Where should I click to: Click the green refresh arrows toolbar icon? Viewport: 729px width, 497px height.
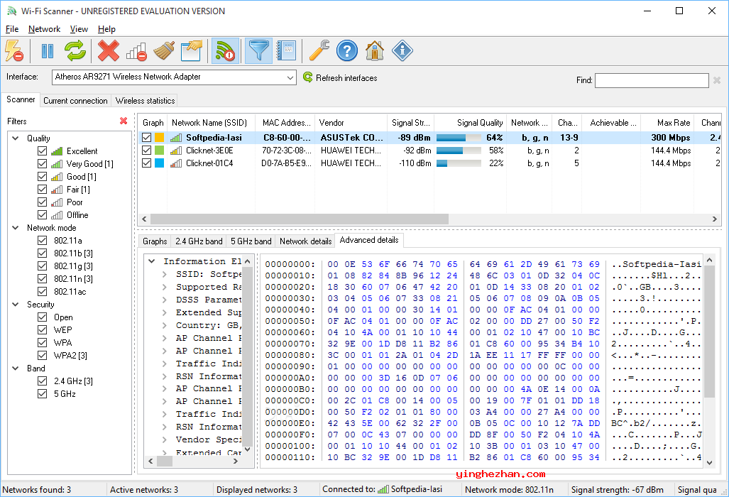click(75, 50)
